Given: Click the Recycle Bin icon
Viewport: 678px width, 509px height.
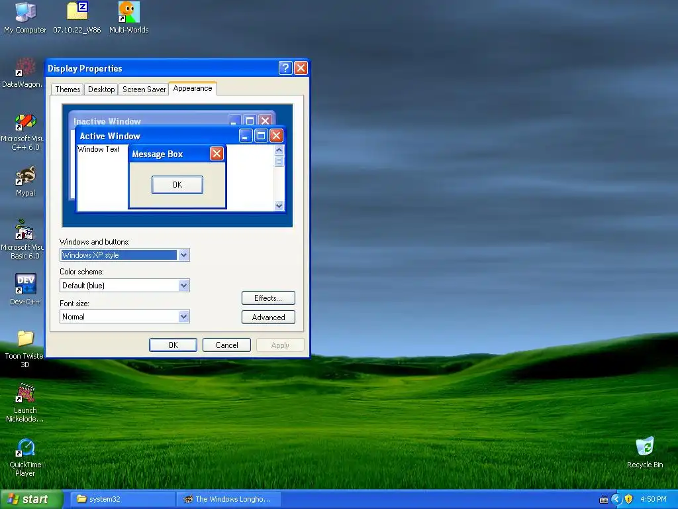Looking at the screenshot, I should click(x=645, y=452).
